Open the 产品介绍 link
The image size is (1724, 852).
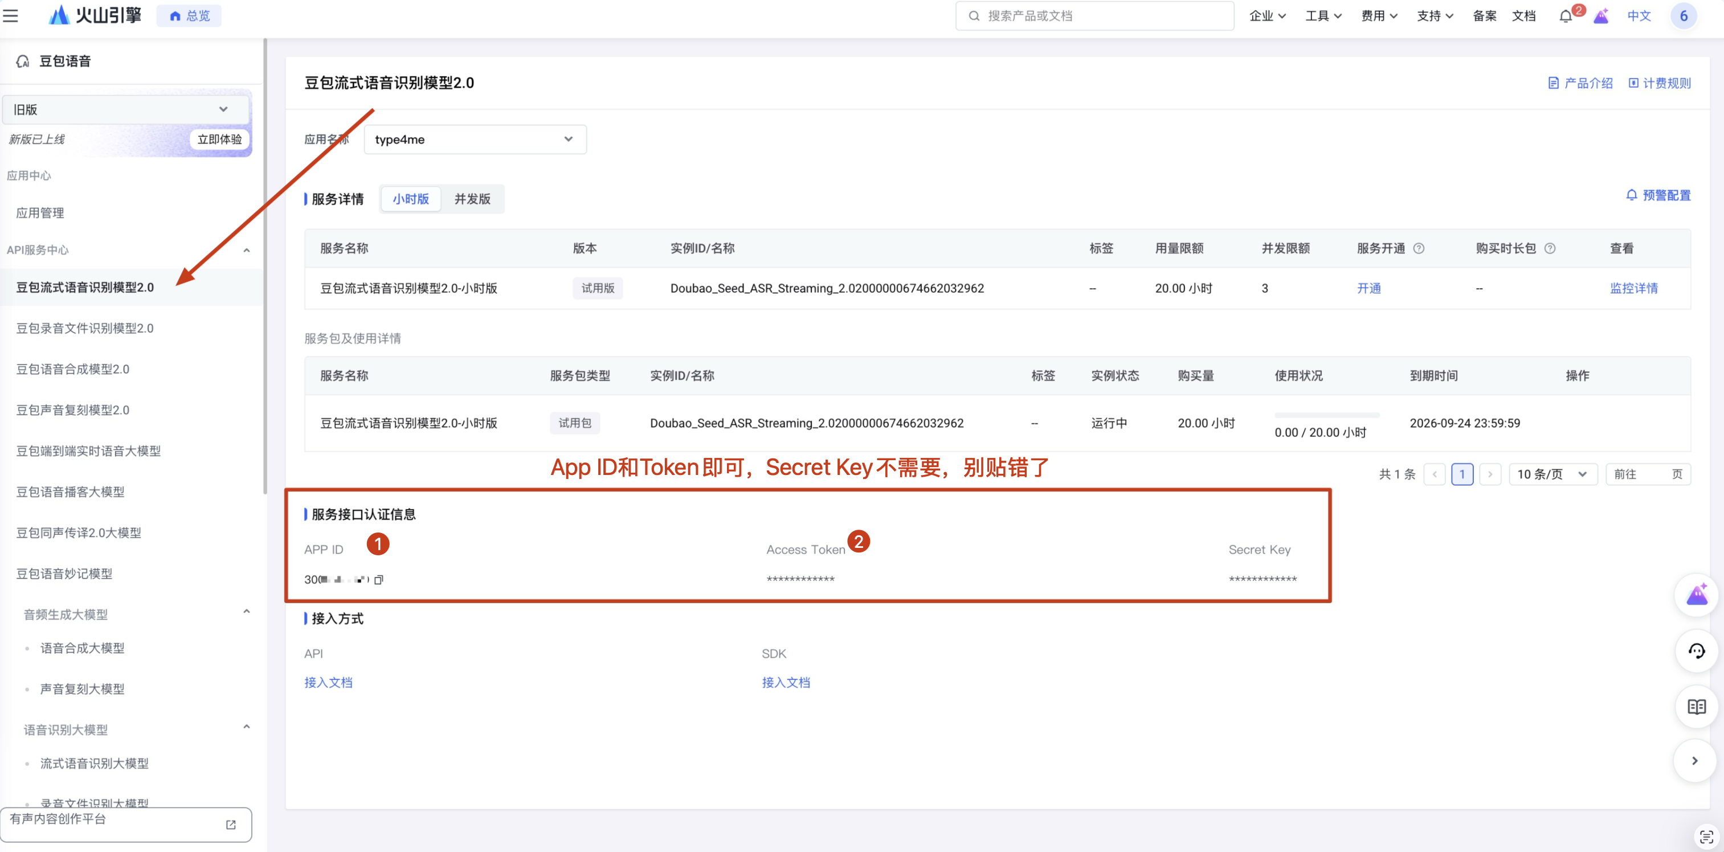[x=1580, y=83]
